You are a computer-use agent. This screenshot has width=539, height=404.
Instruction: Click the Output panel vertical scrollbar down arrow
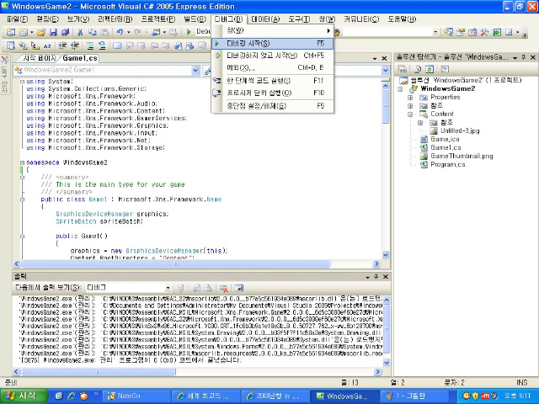pos(387,363)
